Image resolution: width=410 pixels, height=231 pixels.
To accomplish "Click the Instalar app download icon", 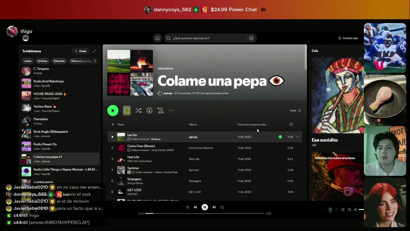I will coord(340,38).
